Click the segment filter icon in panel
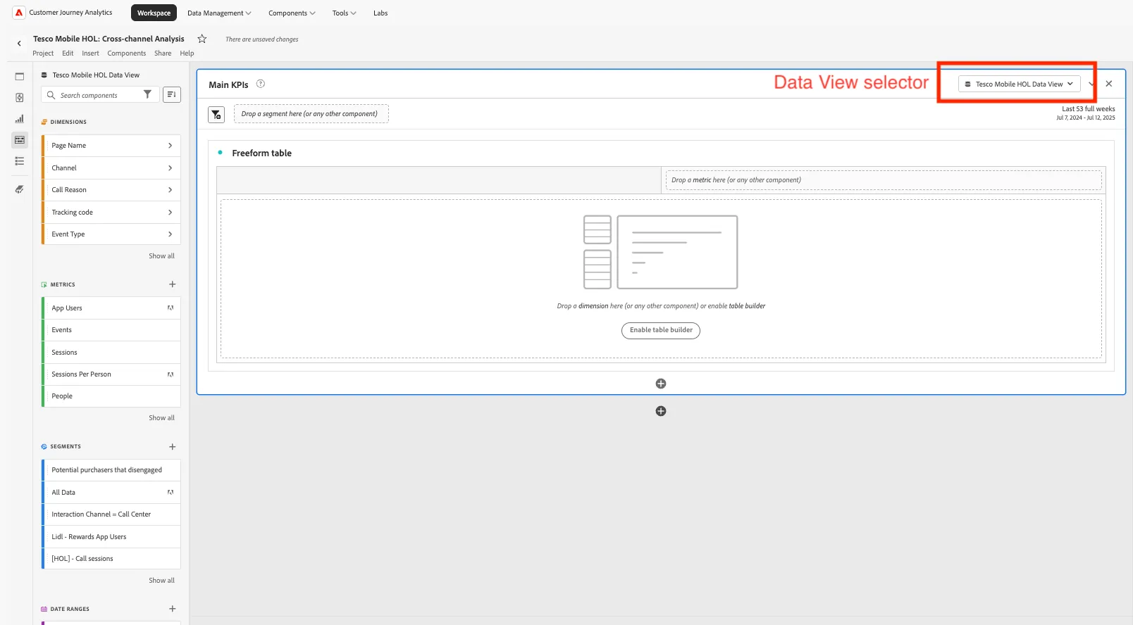 pyautogui.click(x=216, y=114)
